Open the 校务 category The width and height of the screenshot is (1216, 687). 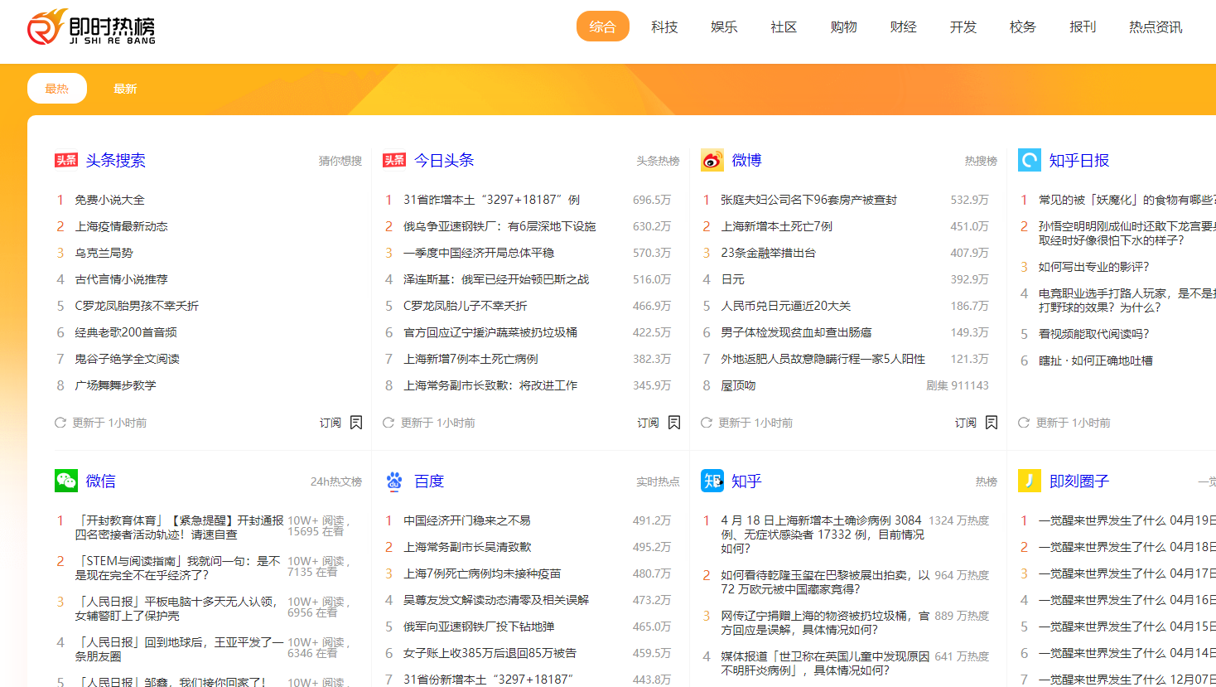[1022, 27]
